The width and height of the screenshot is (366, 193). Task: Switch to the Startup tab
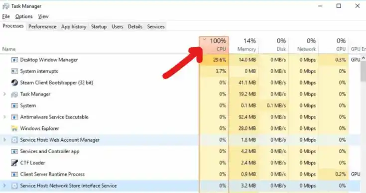(99, 27)
